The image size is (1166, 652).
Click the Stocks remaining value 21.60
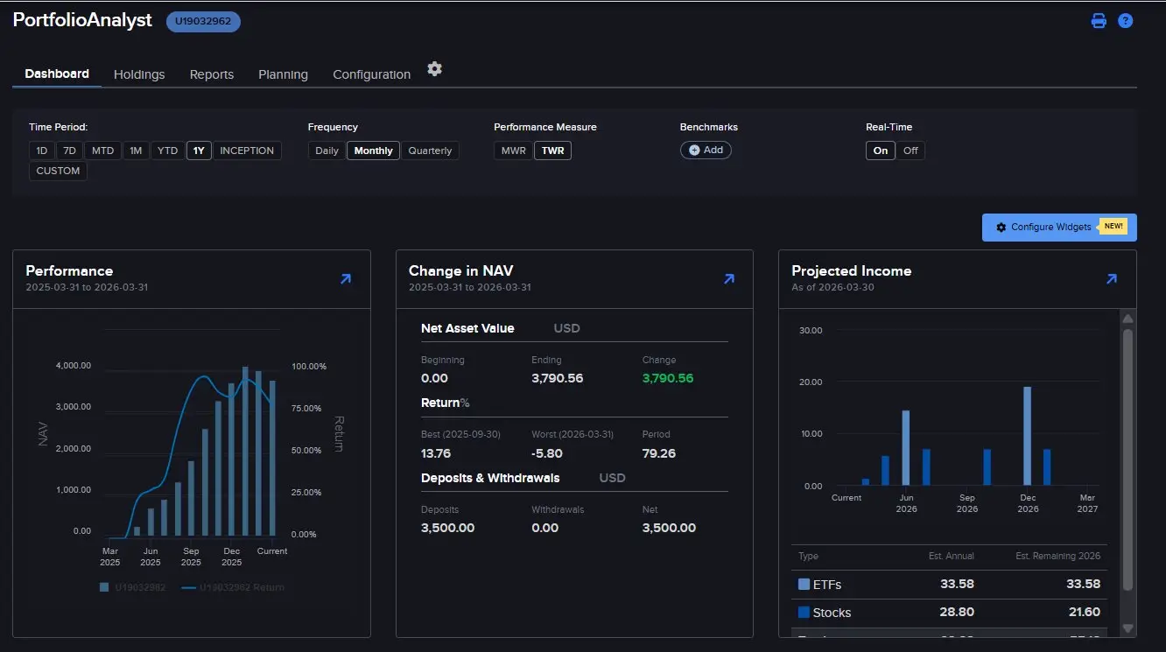coord(1083,612)
